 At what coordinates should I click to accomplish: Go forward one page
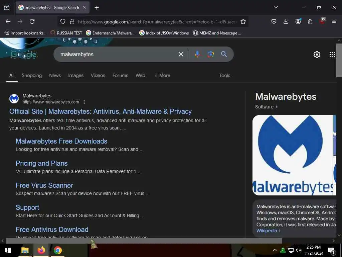point(20,21)
